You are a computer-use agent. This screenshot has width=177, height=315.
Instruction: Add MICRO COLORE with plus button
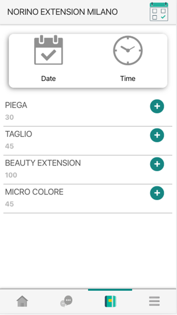coord(157,193)
